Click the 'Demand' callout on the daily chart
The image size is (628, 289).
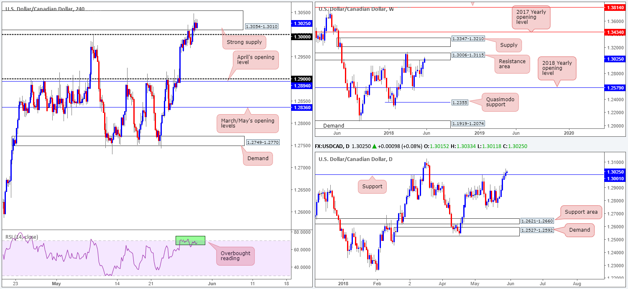point(579,230)
